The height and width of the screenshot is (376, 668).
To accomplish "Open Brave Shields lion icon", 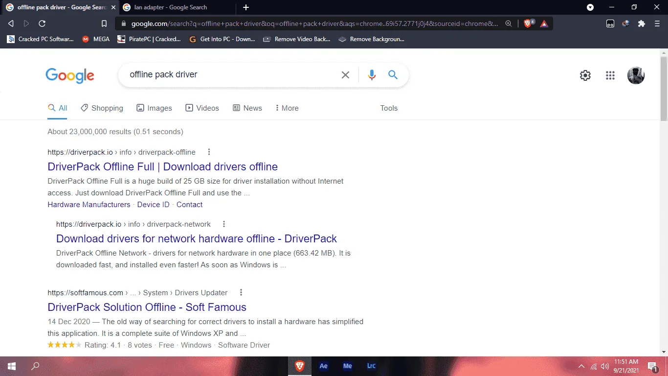I will coord(528,23).
